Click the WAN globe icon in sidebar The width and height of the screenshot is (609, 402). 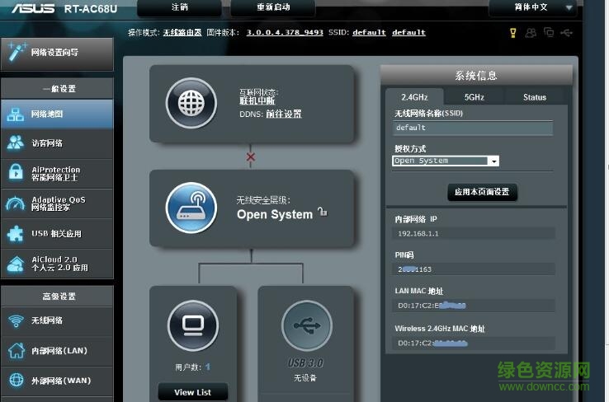tap(16, 380)
